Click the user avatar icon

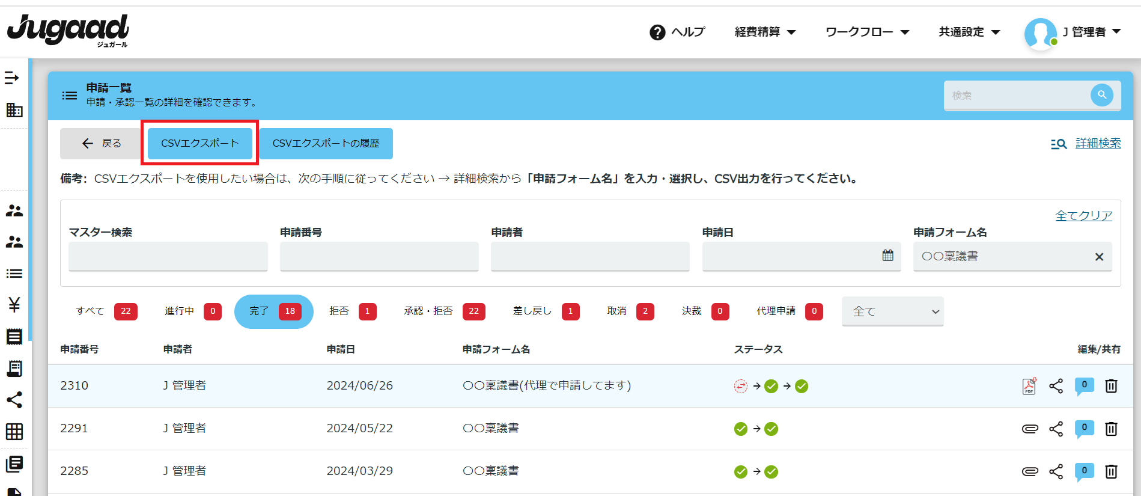click(1040, 33)
